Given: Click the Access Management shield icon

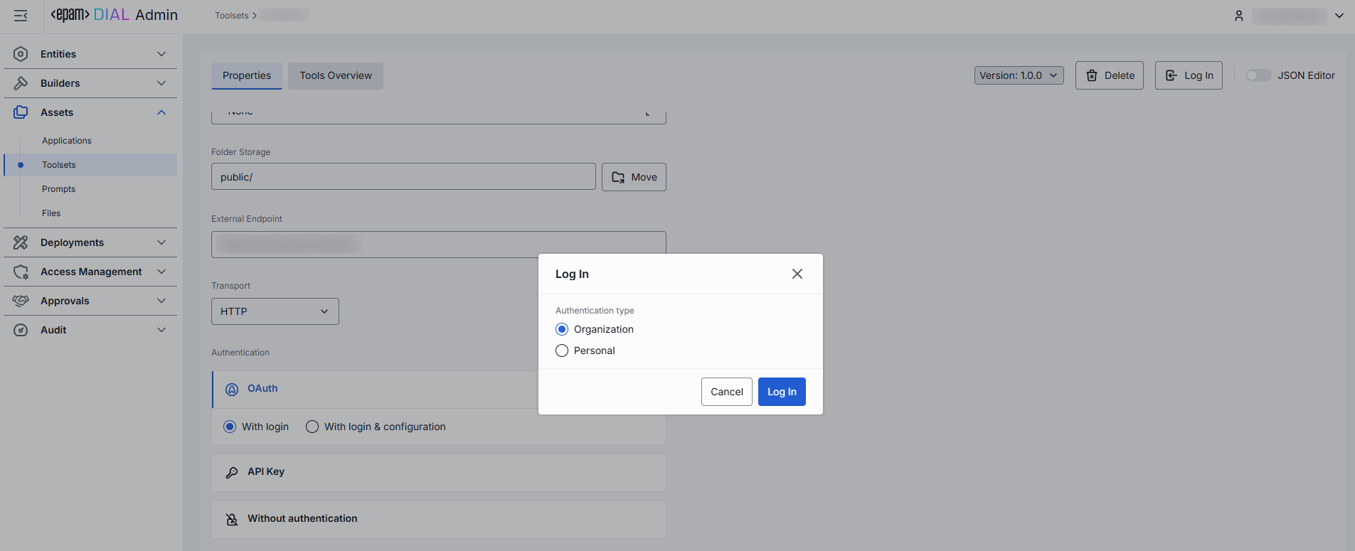Looking at the screenshot, I should click(x=21, y=272).
